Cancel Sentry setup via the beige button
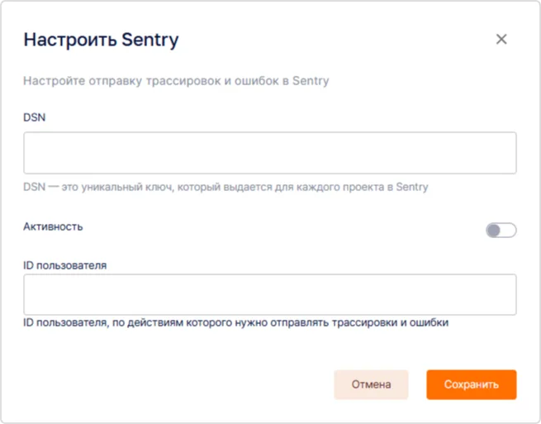541x424 pixels. pyautogui.click(x=371, y=384)
